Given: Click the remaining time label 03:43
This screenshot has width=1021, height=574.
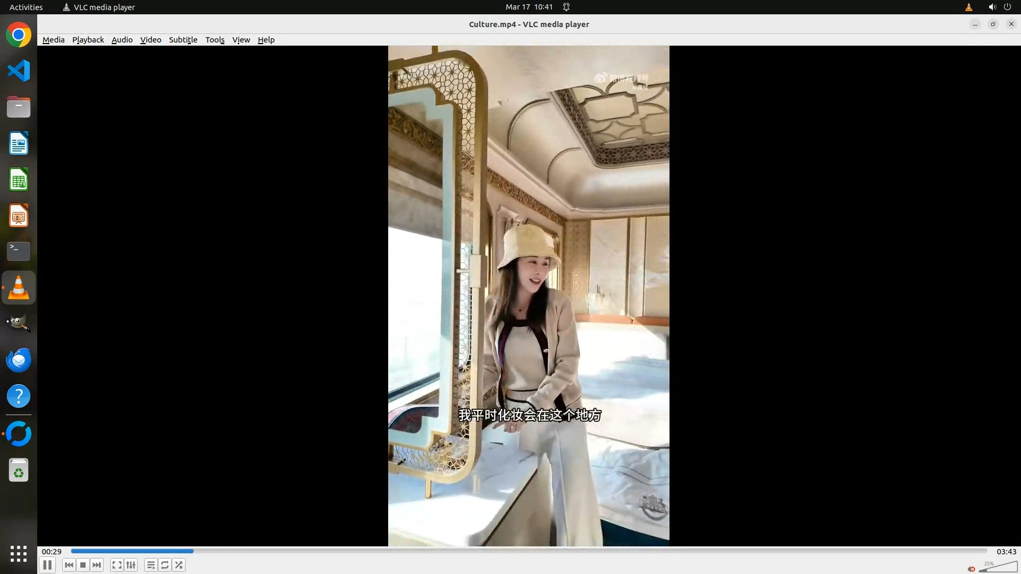Looking at the screenshot, I should pyautogui.click(x=1006, y=552).
